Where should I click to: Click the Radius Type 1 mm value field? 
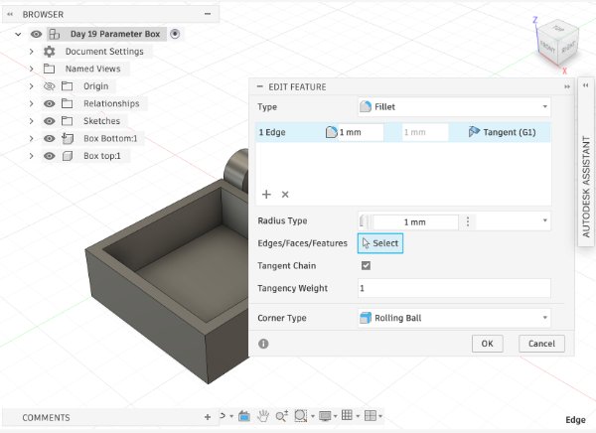point(415,222)
